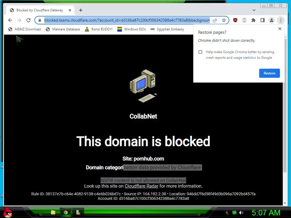Open the red bird start button
Screen dimensions: 291x218
(8, 212)
